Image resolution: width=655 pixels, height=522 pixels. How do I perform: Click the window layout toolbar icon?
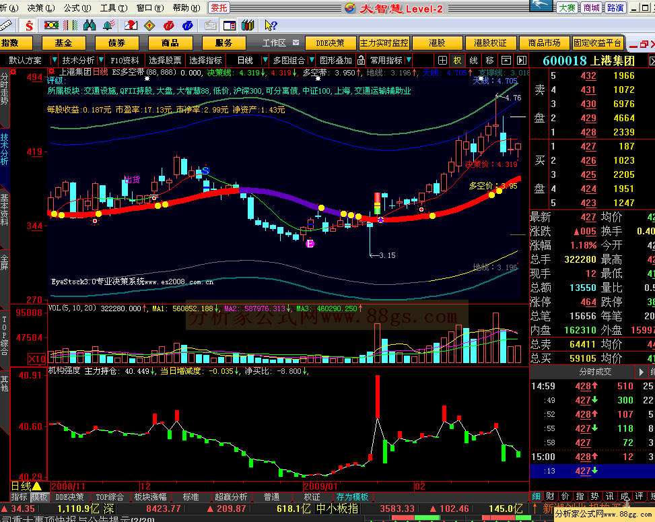pyautogui.click(x=230, y=26)
